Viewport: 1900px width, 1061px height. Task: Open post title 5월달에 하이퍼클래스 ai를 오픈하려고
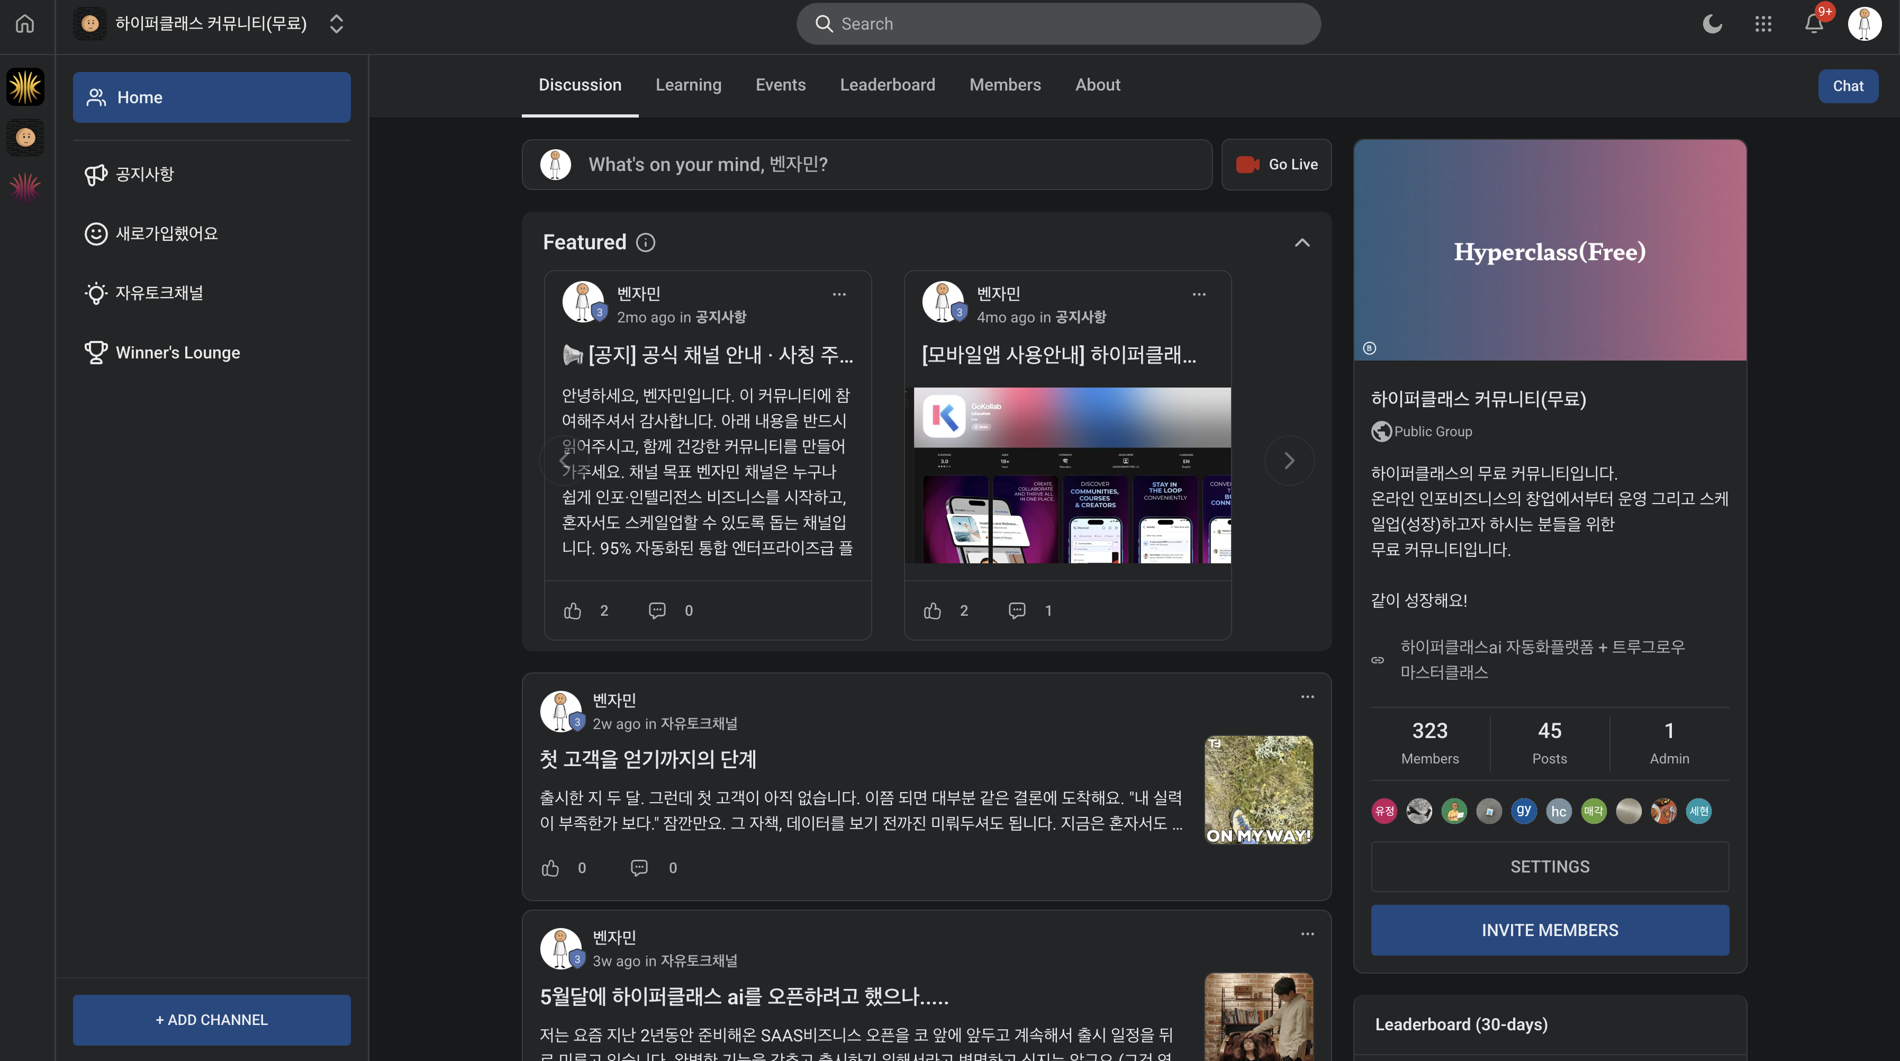tap(744, 997)
